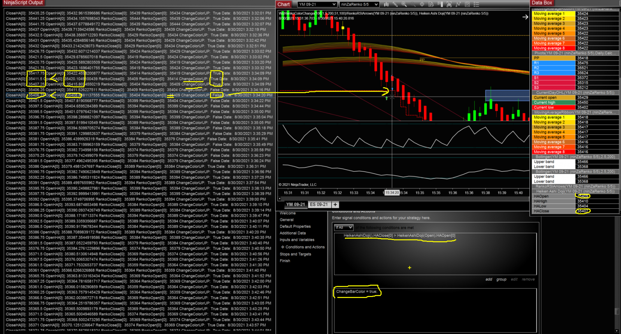Open Chart Trader from chart toolbar
The image size is (621, 334).
[x=440, y=4]
